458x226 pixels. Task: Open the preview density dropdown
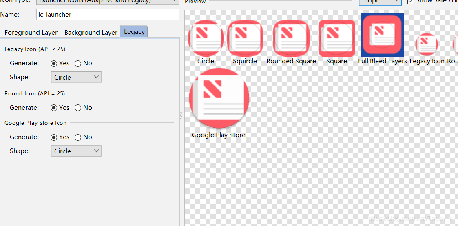380,2
